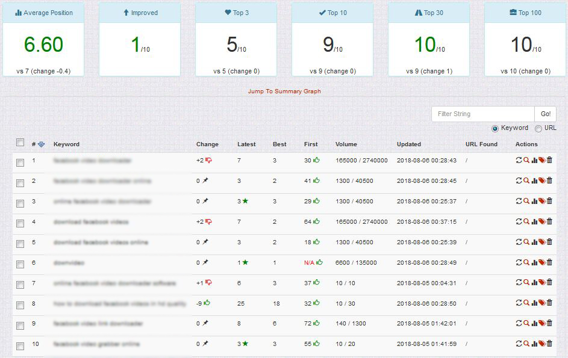Image resolution: width=568 pixels, height=358 pixels.
Task: Open the bar chart icon for row 3
Action: (x=534, y=202)
